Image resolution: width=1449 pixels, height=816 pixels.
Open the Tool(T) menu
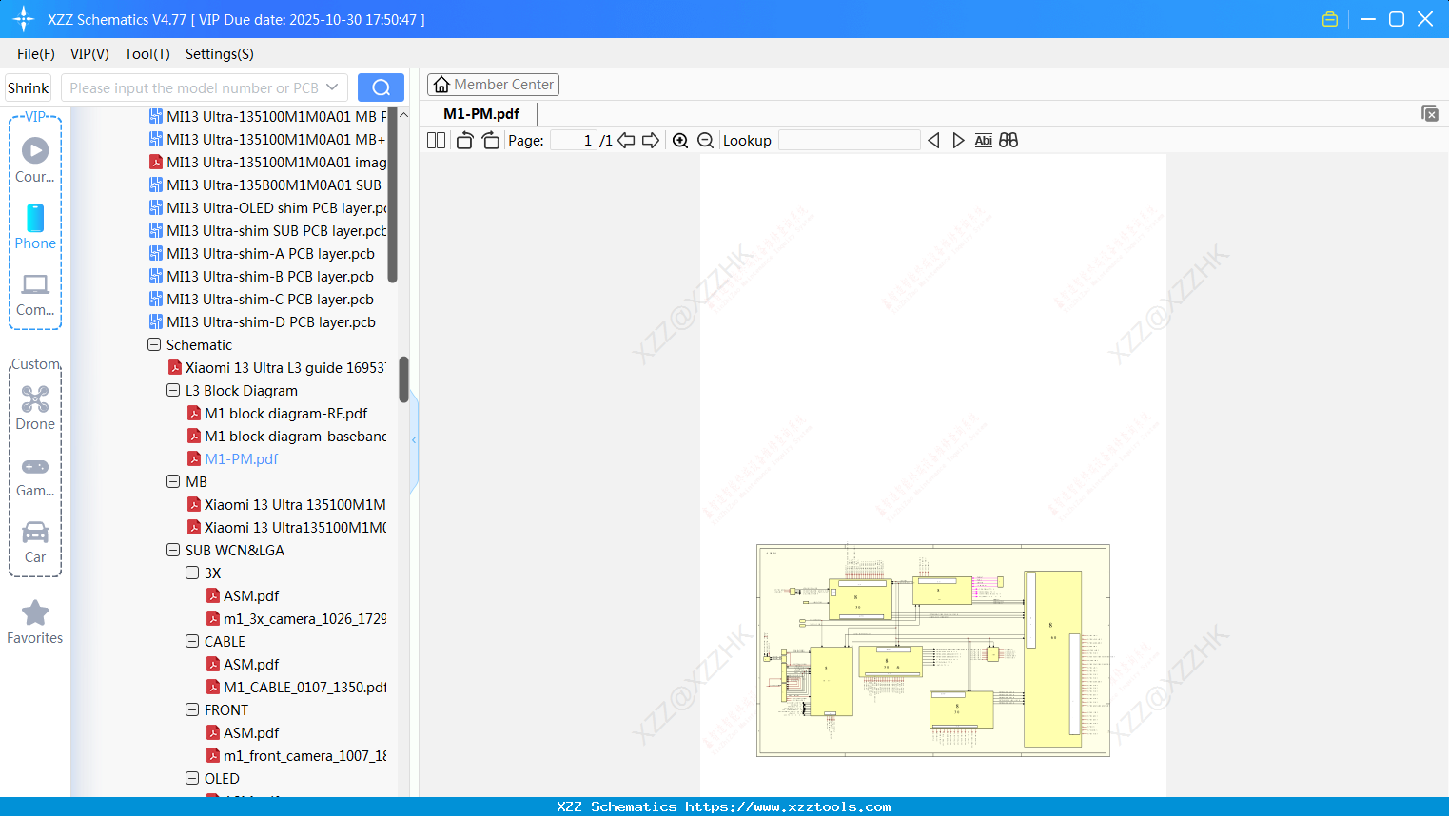pyautogui.click(x=147, y=54)
